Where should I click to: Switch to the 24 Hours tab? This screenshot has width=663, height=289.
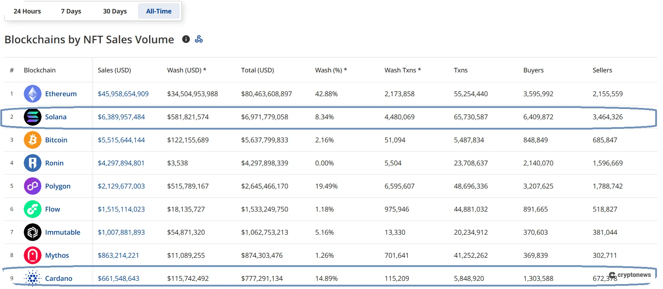tap(27, 11)
